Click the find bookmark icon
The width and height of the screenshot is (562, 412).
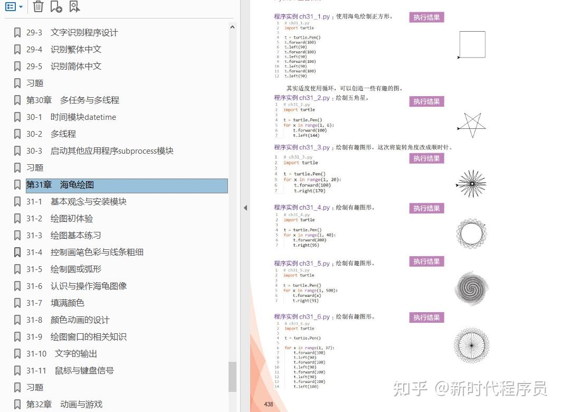click(74, 6)
